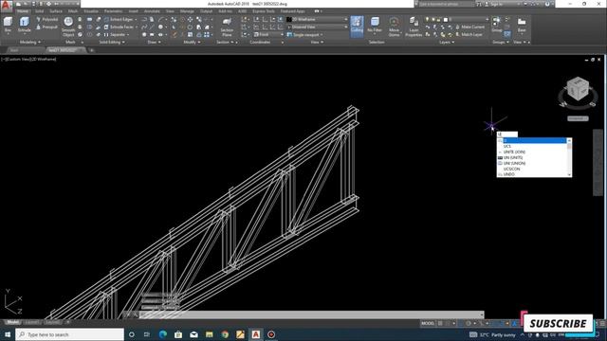Open Layer Properties manager
This screenshot has width=607, height=341.
(414, 27)
